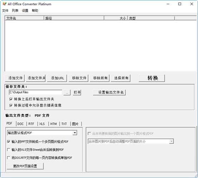Image resolution: width=198 pixels, height=178 pixels.
Task: Click the C:\Output Files path field
Action: point(35,92)
